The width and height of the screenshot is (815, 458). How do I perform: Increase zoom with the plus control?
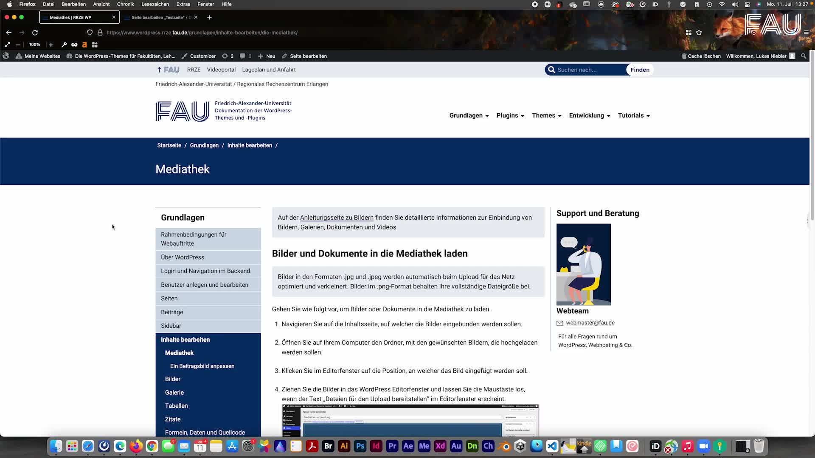51,45
